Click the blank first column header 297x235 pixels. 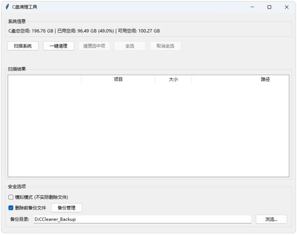point(45,80)
